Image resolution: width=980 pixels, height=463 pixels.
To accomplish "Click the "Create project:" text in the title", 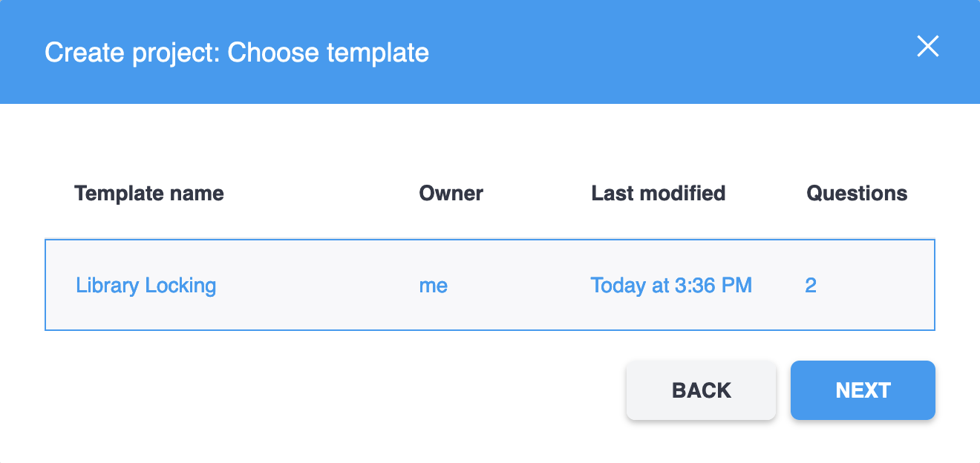I will (x=132, y=53).
